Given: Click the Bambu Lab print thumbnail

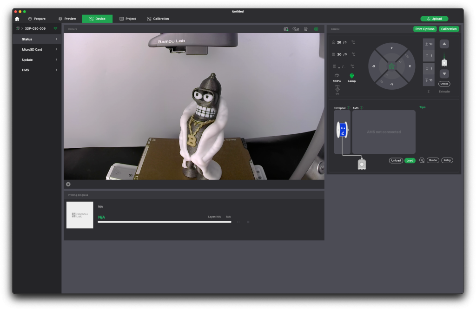Looking at the screenshot, I should (x=80, y=215).
